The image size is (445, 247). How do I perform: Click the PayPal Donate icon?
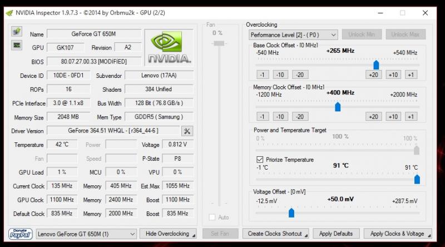click(20, 234)
